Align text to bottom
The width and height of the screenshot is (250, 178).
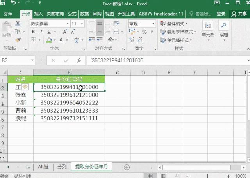[107, 24]
